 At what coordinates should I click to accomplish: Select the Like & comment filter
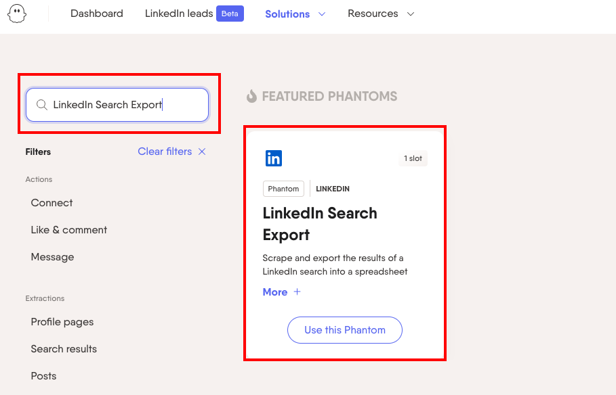pyautogui.click(x=69, y=230)
